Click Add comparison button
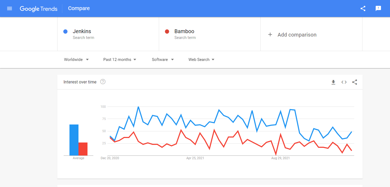Screen dimensions: 390x187 tap(297, 35)
